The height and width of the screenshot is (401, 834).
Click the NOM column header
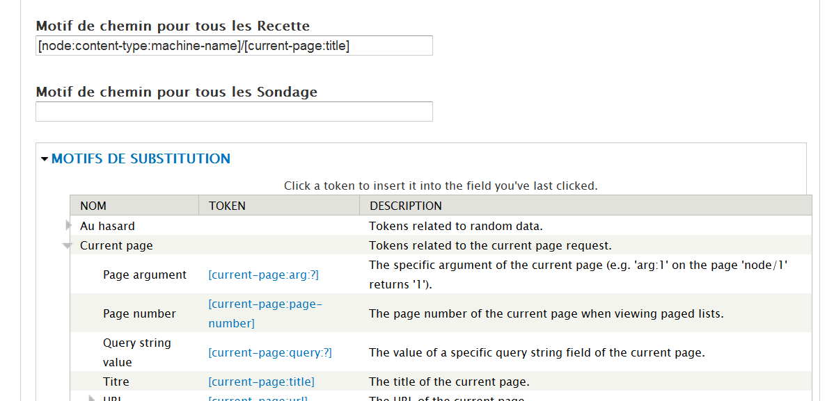(x=93, y=206)
